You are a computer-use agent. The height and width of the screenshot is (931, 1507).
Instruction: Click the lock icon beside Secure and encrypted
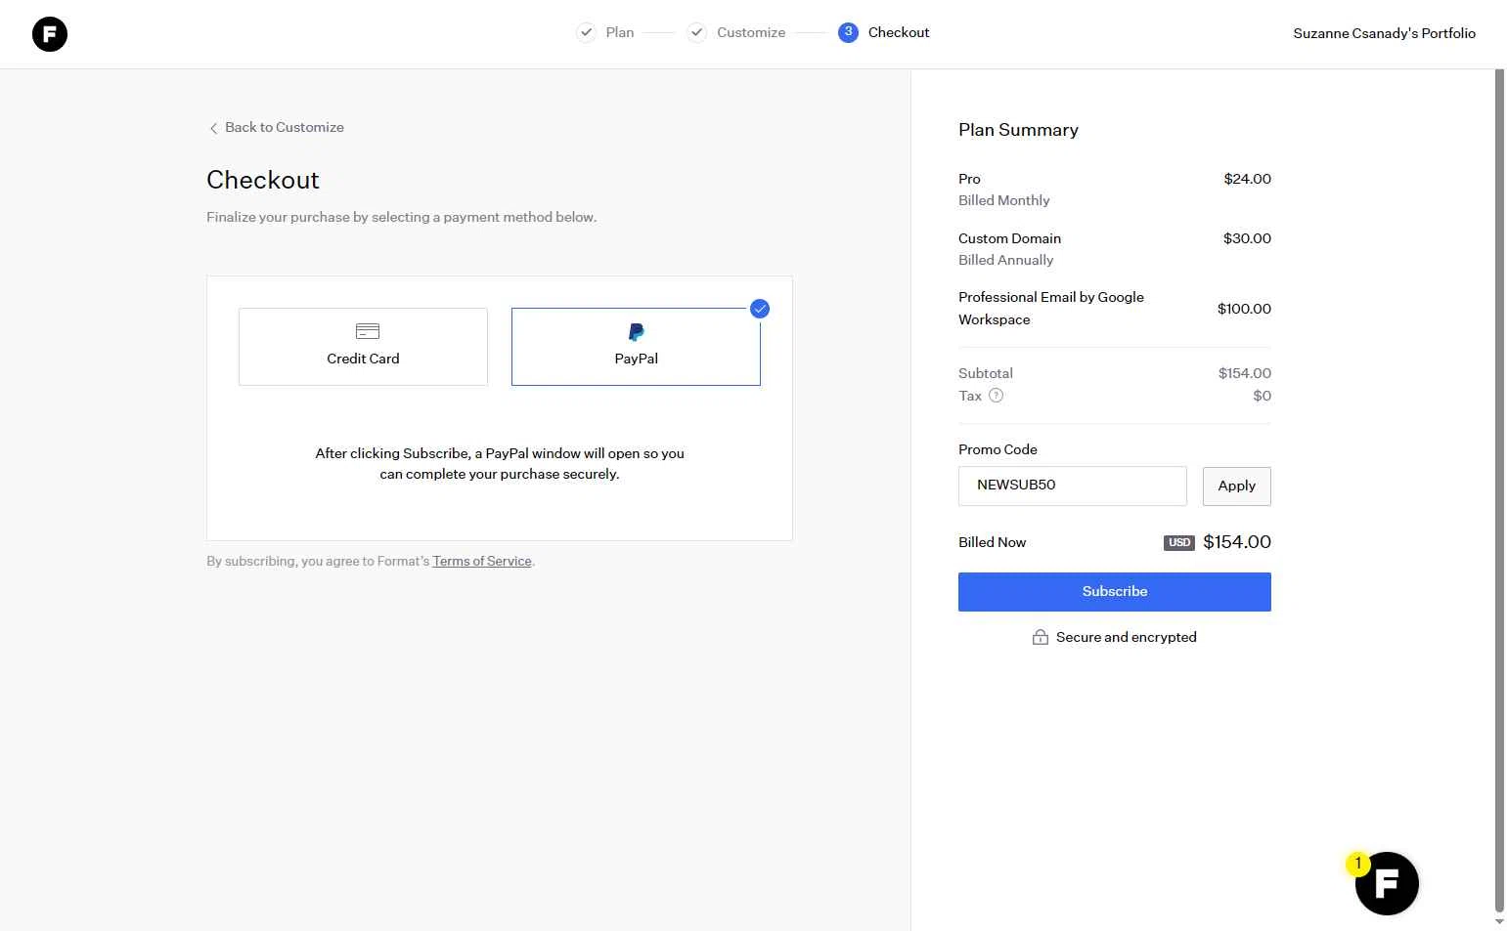pos(1041,637)
